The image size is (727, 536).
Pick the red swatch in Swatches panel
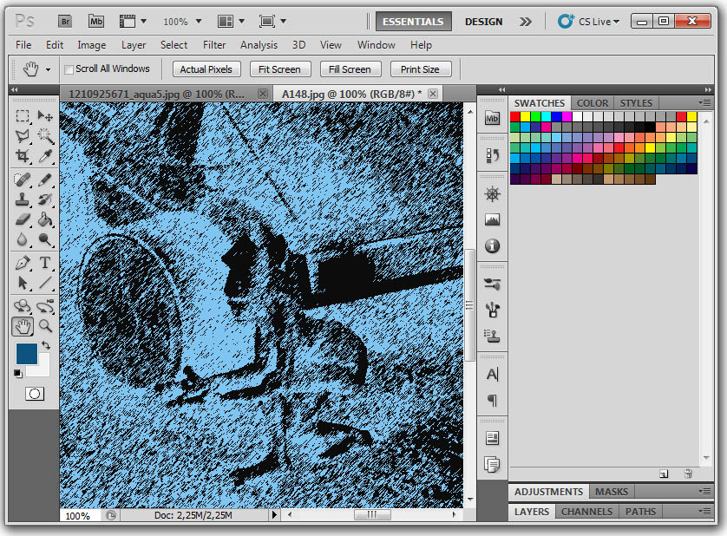pos(515,116)
